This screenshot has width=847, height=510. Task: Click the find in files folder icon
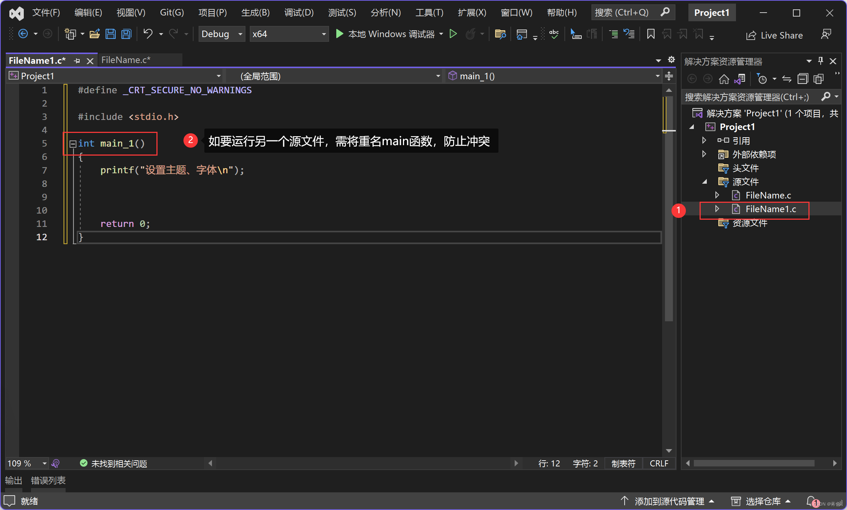[x=500, y=34]
